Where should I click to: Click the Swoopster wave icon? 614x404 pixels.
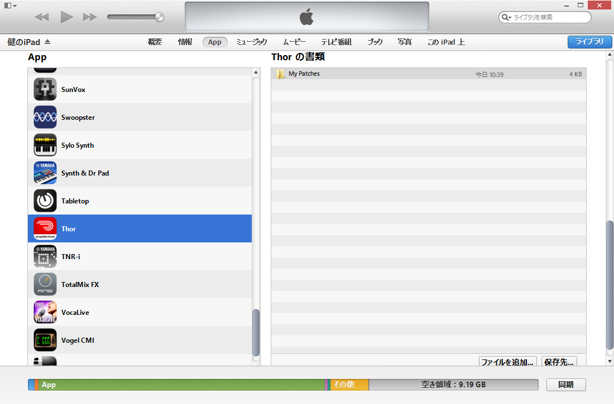(45, 117)
